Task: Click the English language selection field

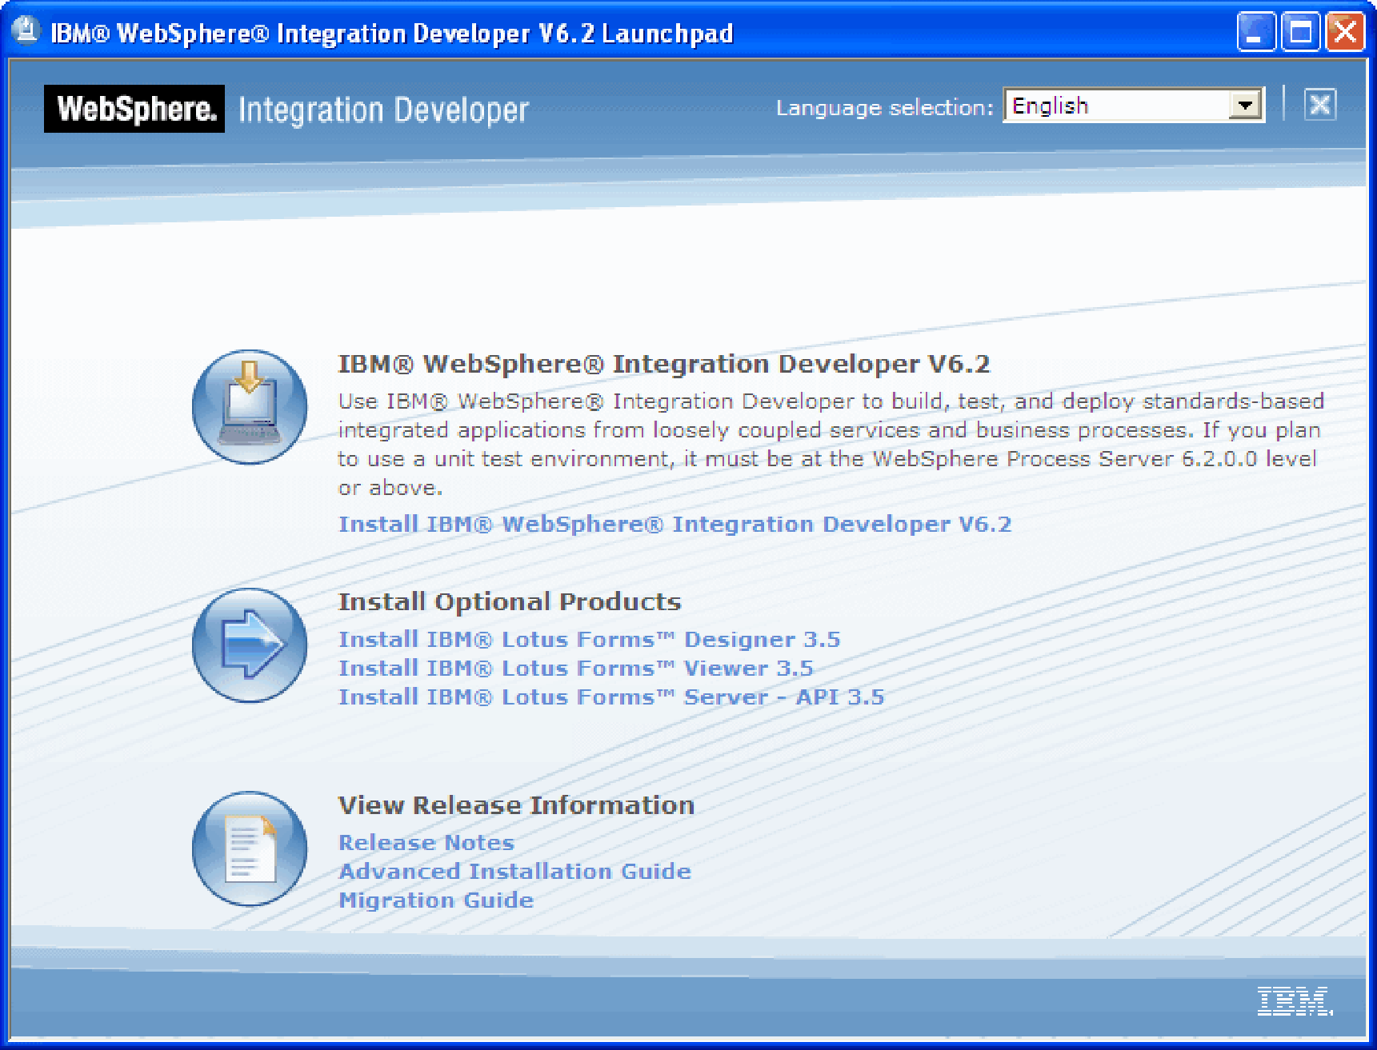Action: point(1133,105)
